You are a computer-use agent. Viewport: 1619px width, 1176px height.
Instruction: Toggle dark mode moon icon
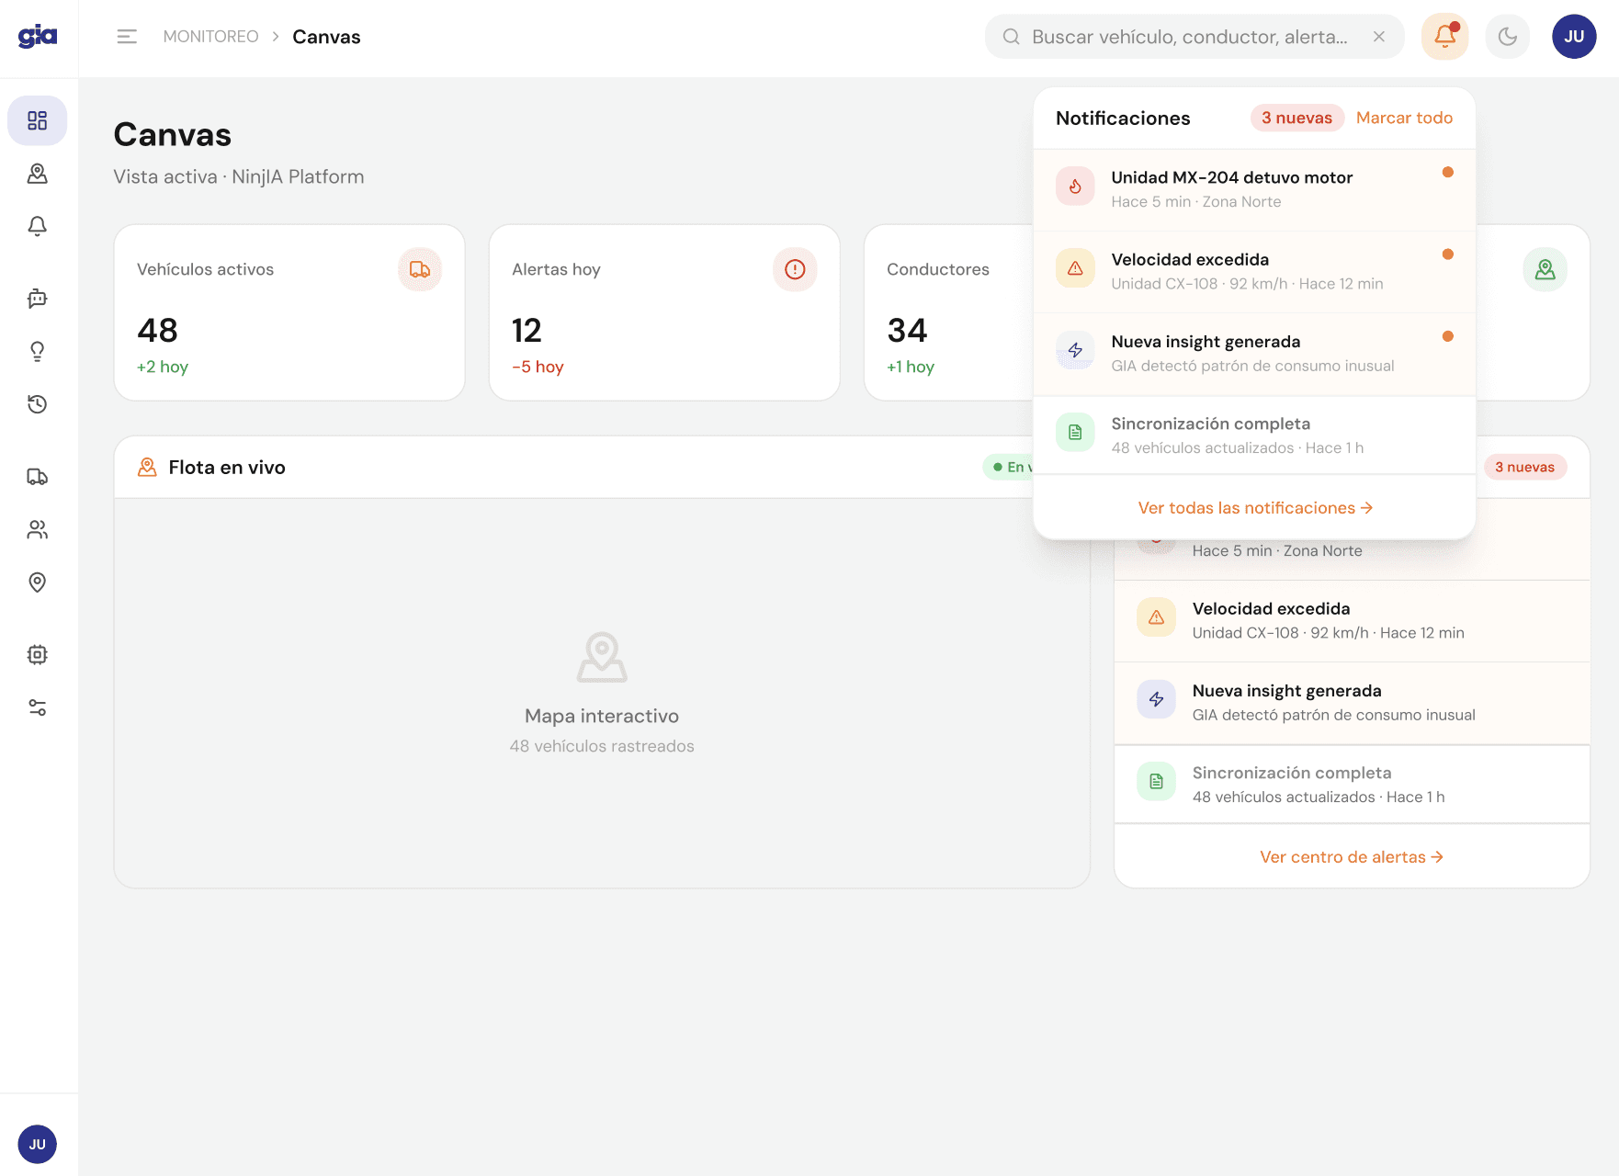(x=1508, y=37)
